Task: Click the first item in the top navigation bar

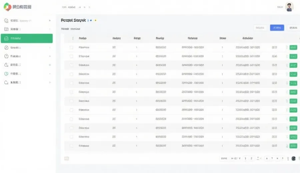Action: coord(64,7)
